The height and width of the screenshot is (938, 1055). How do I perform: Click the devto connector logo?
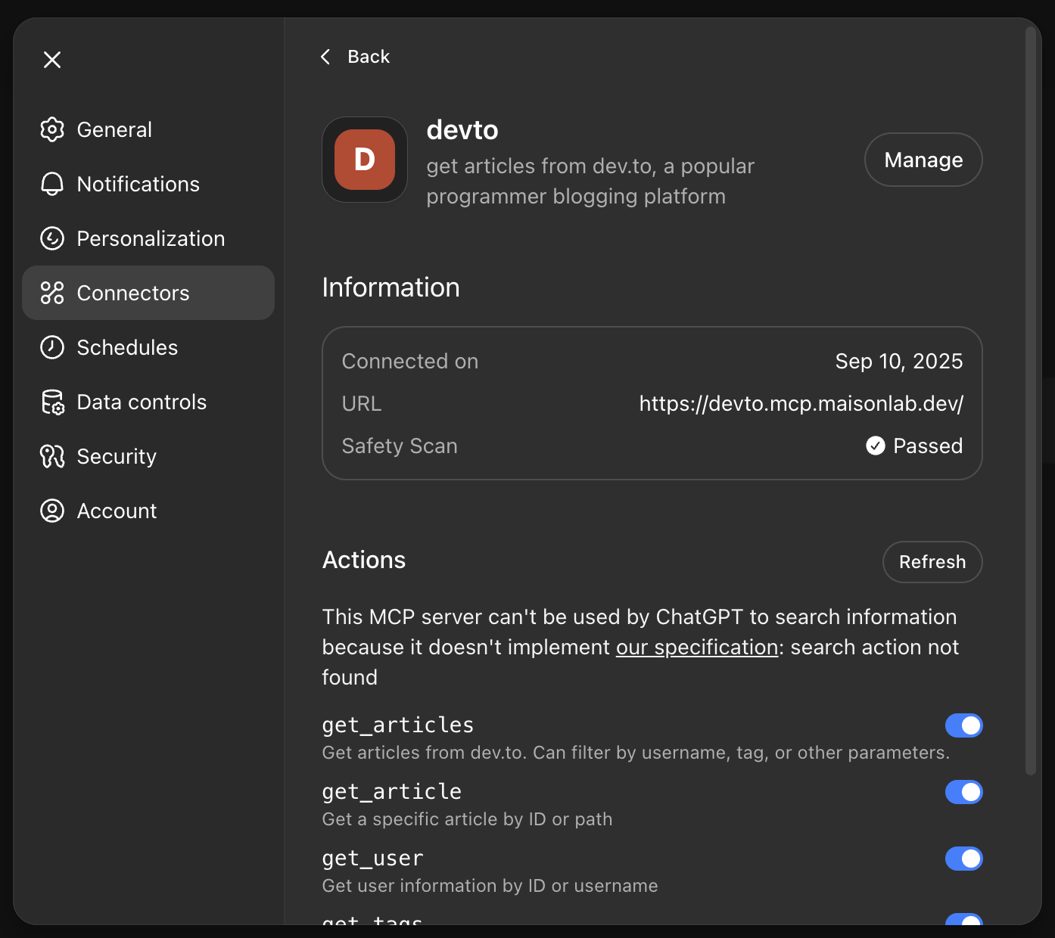coord(364,160)
